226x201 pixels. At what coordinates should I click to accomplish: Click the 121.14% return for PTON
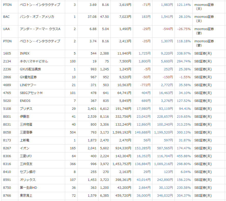(184, 5)
